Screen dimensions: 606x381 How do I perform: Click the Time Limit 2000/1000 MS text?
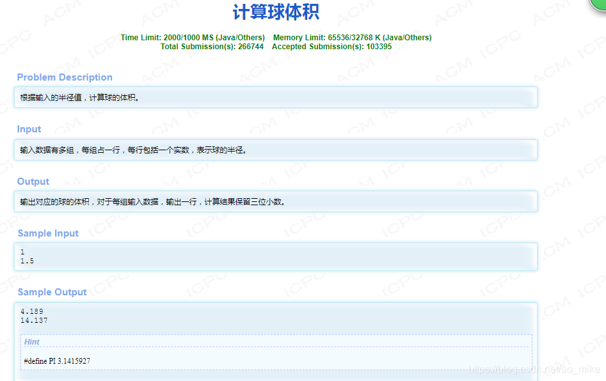click(193, 38)
